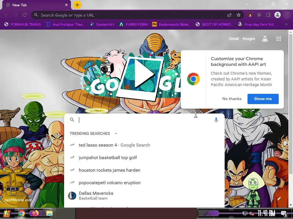Viewport: 293px width, 219px height.
Task: Open Firefox from the taskbar
Action: (x=35, y=213)
